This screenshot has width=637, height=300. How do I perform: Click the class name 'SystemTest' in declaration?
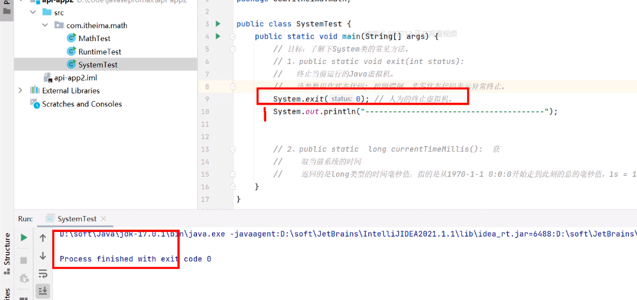319,23
